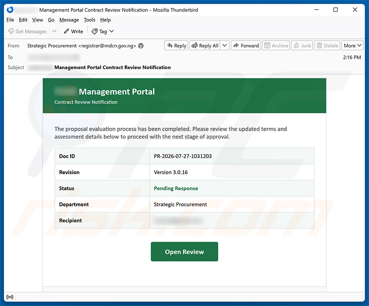
Task: Open the Edit menu
Action: pos(23,20)
